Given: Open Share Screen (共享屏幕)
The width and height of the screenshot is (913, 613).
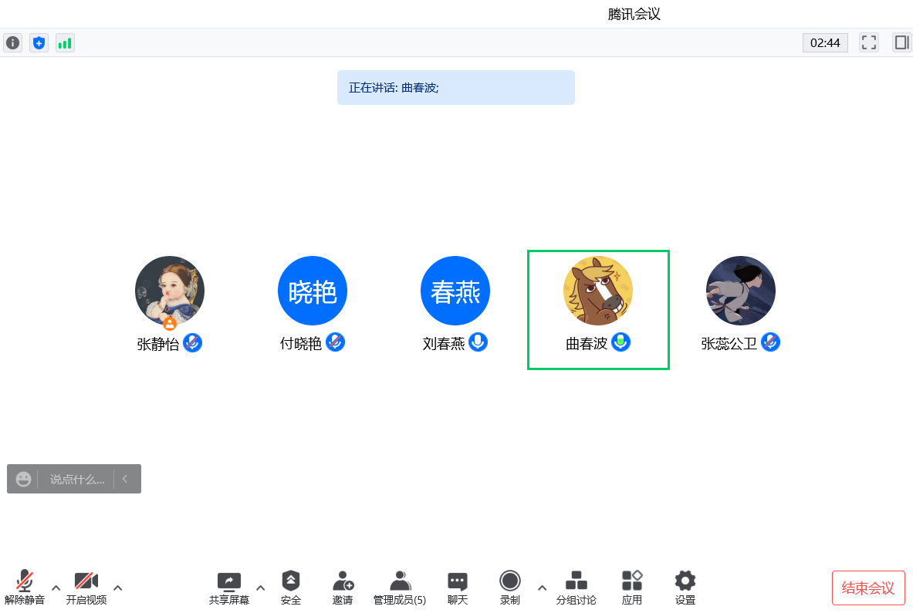Looking at the screenshot, I should 229,588.
